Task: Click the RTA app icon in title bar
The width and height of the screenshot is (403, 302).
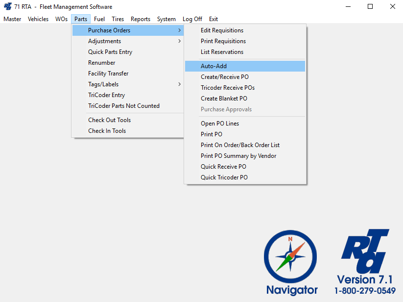Action: coord(7,7)
